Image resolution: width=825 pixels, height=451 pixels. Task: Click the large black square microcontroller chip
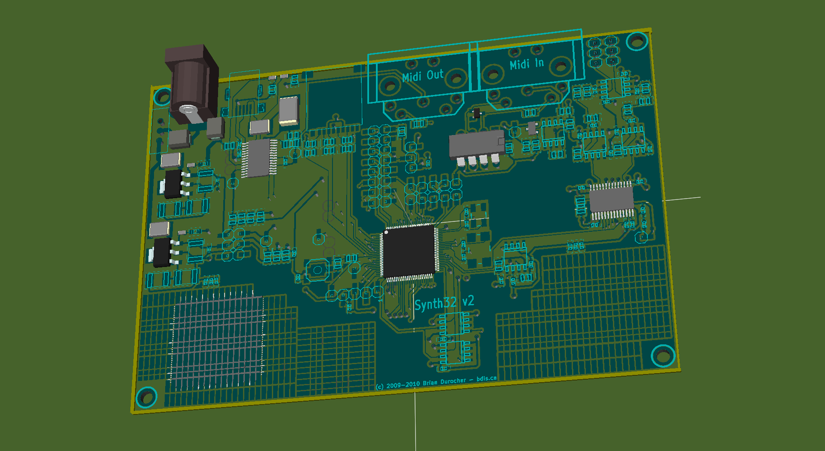[x=409, y=252]
